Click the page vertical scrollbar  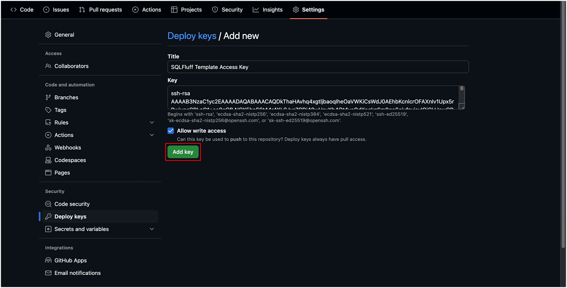[x=563, y=125]
